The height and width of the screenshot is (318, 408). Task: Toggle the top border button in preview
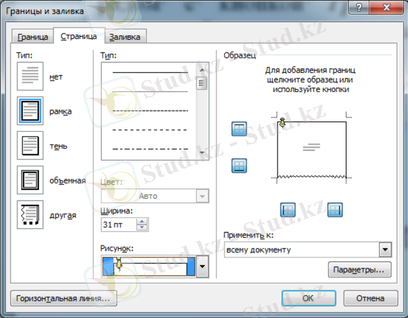click(x=239, y=129)
